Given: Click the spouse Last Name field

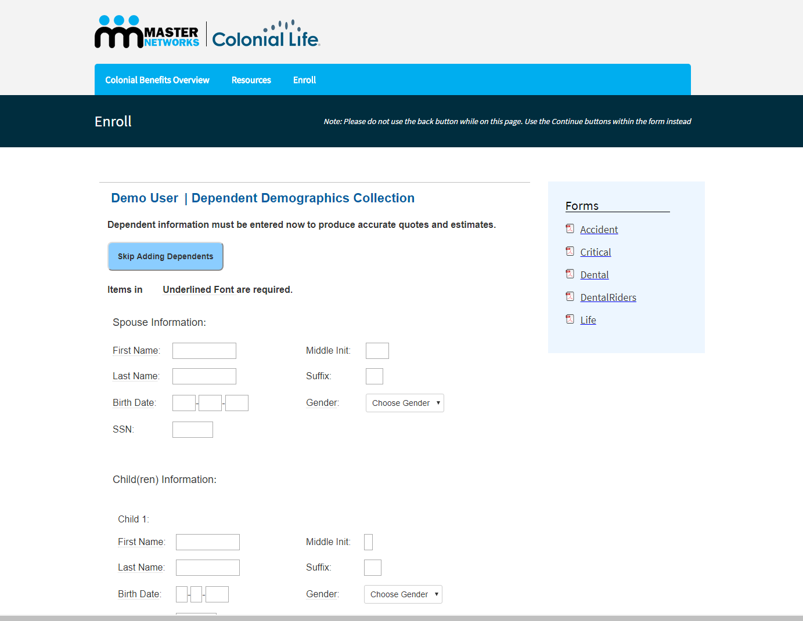Looking at the screenshot, I should pyautogui.click(x=204, y=376).
